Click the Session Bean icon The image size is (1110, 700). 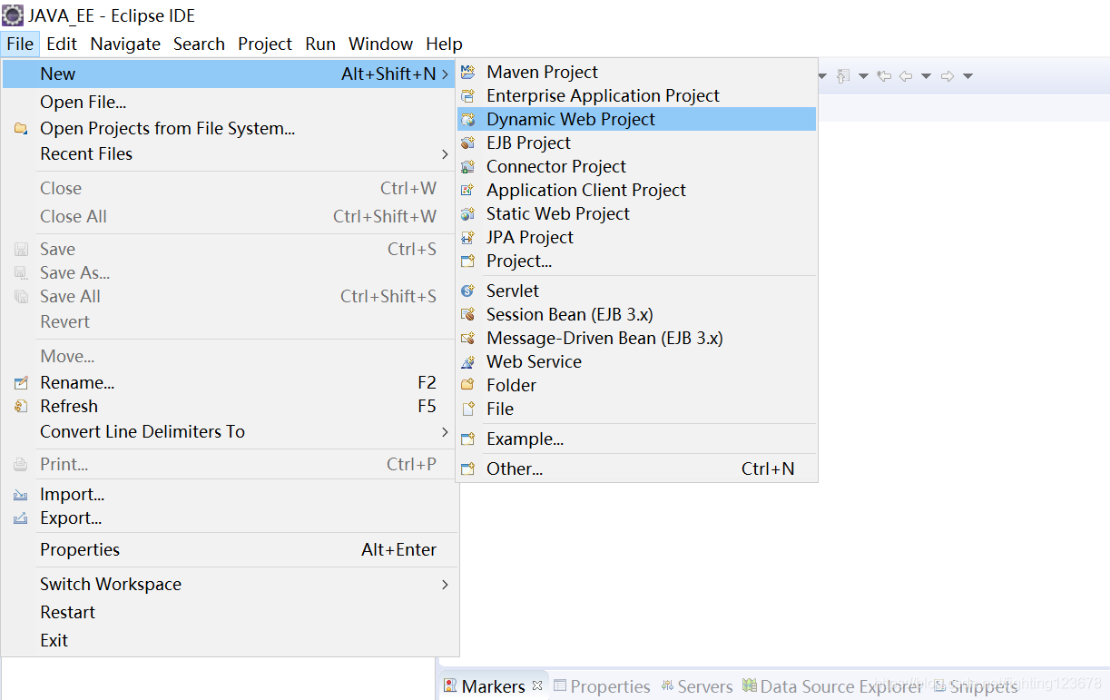click(468, 314)
